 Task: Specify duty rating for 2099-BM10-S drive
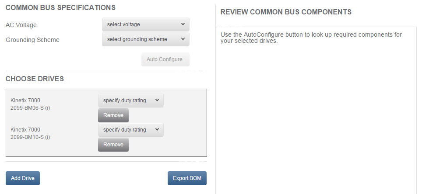130,130
